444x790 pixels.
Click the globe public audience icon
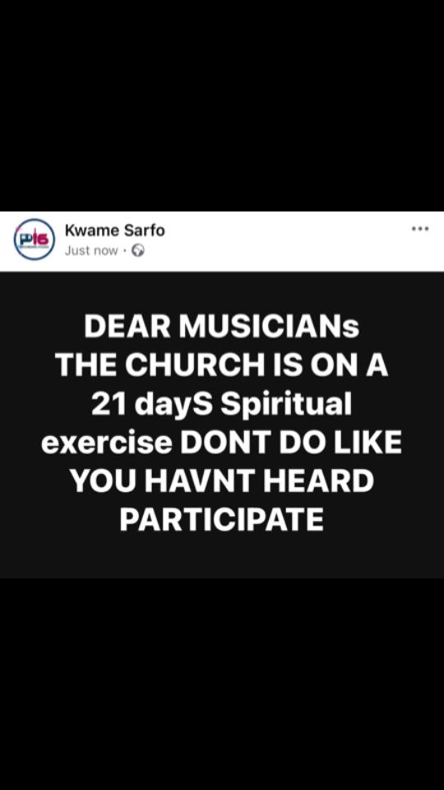point(138,250)
